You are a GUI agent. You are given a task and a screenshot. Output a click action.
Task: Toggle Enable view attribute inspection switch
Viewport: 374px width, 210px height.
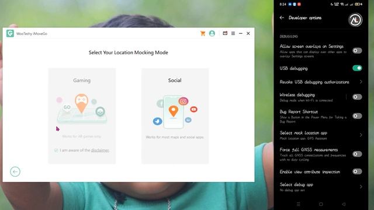coord(357,171)
